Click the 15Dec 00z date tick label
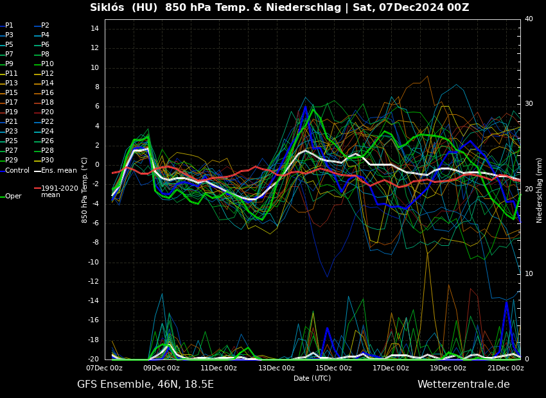 [x=333, y=368]
